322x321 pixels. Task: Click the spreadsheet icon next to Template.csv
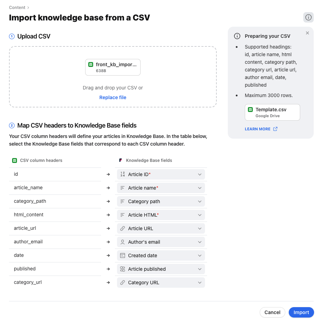pyautogui.click(x=250, y=110)
